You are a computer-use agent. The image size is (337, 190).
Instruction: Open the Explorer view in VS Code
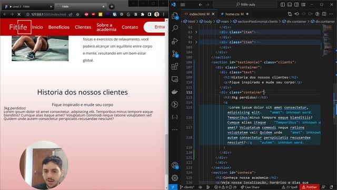point(175,16)
